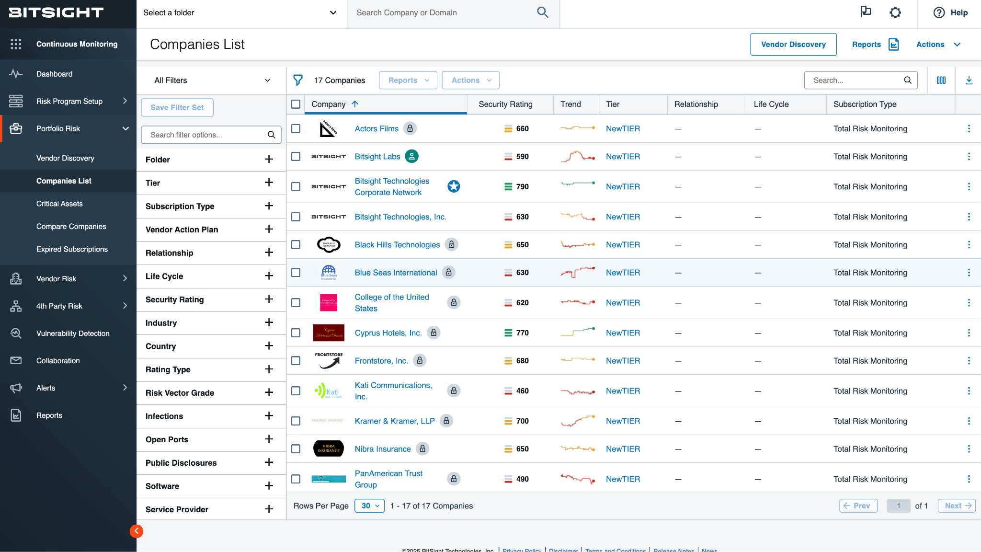Click the search icon in filter options box

tap(271, 135)
